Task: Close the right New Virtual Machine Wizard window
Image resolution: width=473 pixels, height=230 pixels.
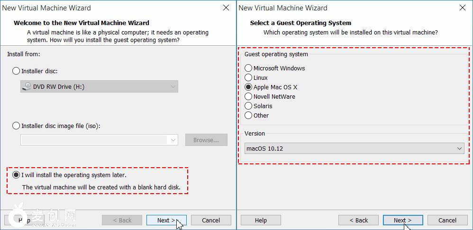Action: (462, 8)
